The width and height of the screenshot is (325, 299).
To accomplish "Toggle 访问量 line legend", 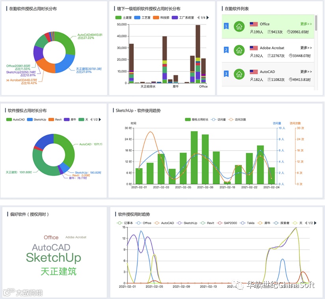I will tap(218, 120).
